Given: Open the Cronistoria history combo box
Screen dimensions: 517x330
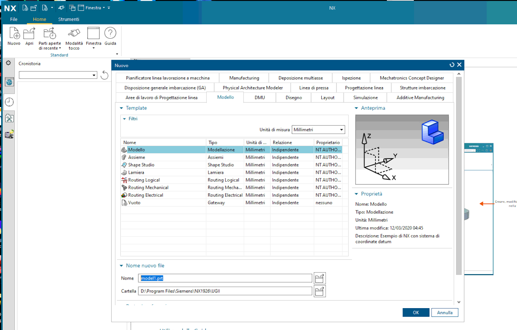Looking at the screenshot, I should (58, 75).
